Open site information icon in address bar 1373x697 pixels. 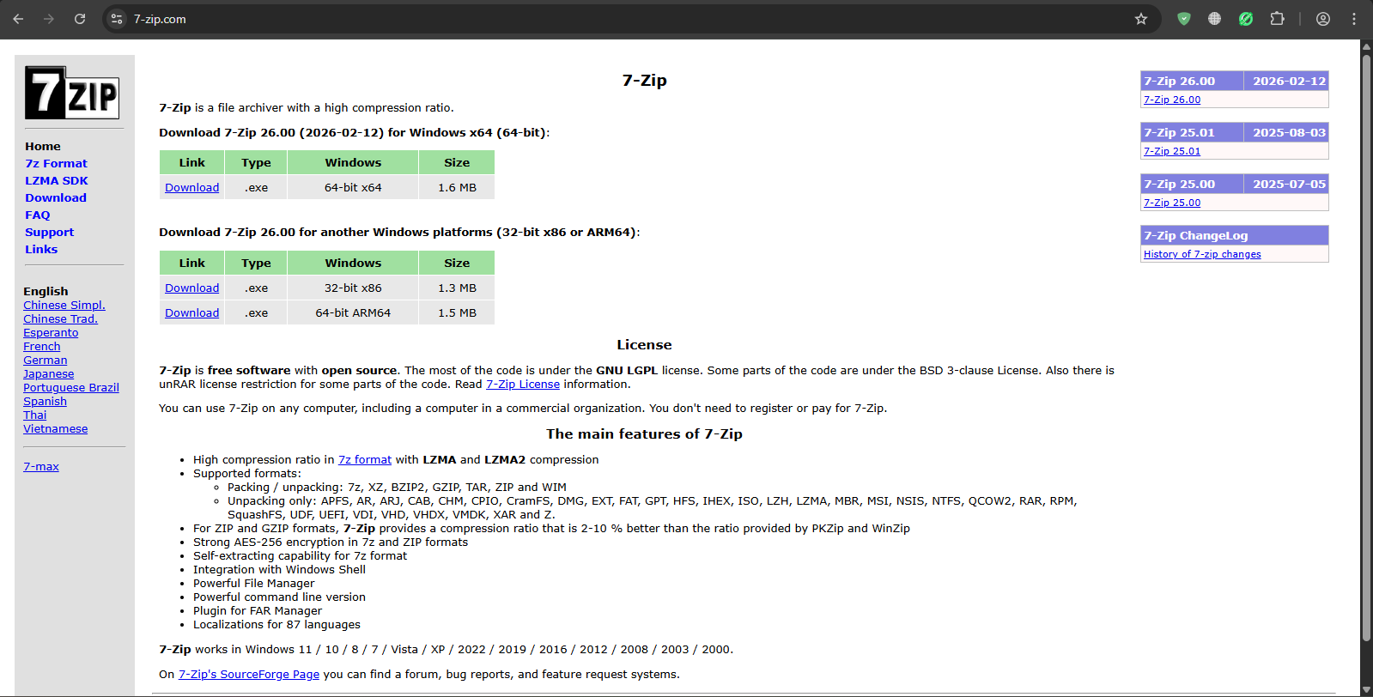pyautogui.click(x=117, y=19)
